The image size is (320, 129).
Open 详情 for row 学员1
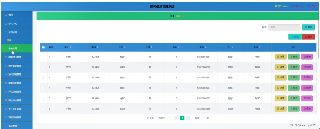click(281, 57)
